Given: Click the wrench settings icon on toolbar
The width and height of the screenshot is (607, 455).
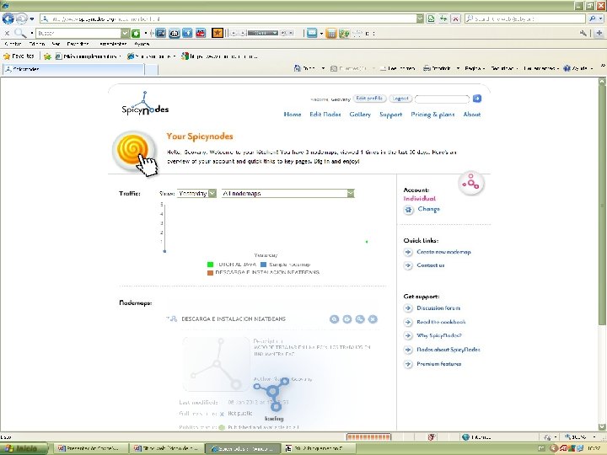Looking at the screenshot, I should (583, 33).
